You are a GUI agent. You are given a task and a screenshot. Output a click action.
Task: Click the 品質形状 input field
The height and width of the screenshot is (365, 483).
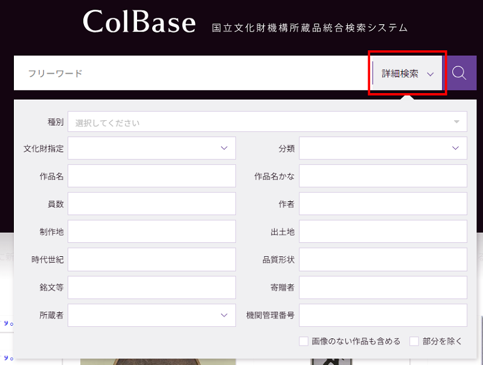pos(383,260)
